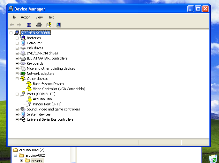Select the Network adapters label
The width and height of the screenshot is (219, 163).
41,74
